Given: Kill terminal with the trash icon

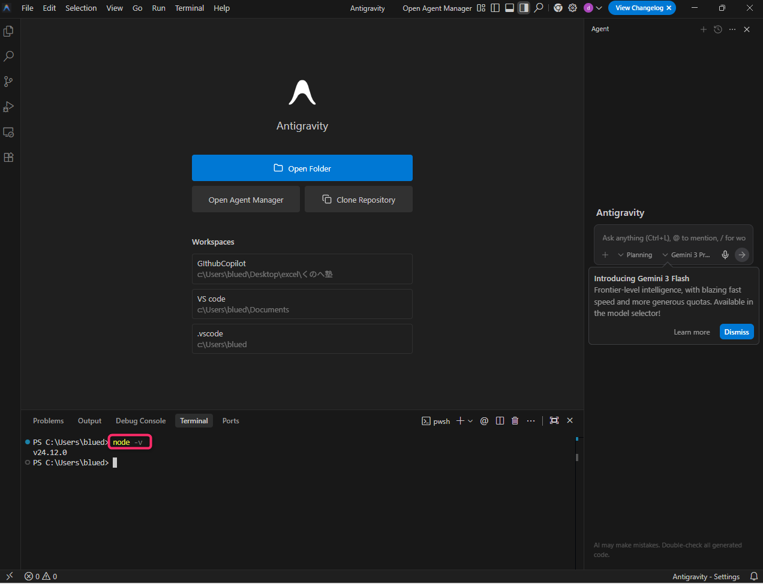Looking at the screenshot, I should (x=515, y=421).
